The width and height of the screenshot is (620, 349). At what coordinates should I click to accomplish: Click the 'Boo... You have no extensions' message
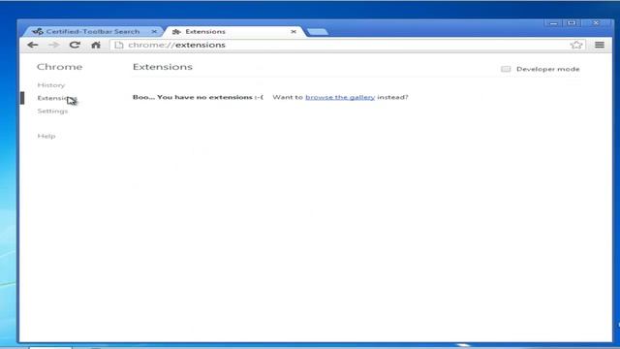click(198, 97)
